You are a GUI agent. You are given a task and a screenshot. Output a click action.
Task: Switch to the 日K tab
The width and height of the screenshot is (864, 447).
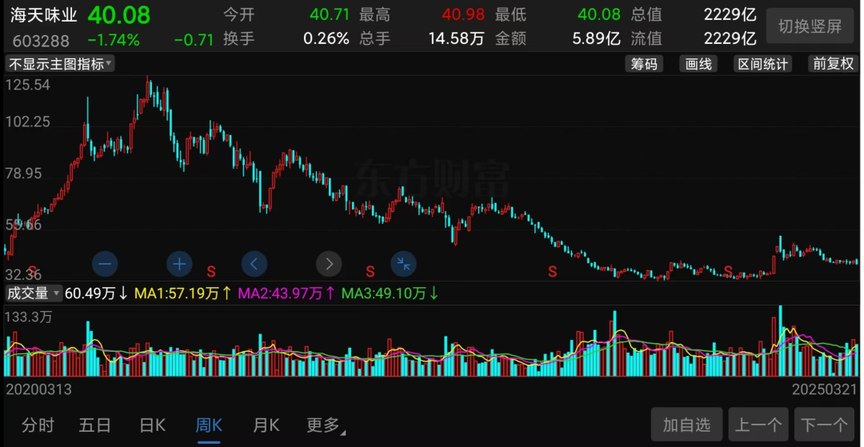(151, 425)
